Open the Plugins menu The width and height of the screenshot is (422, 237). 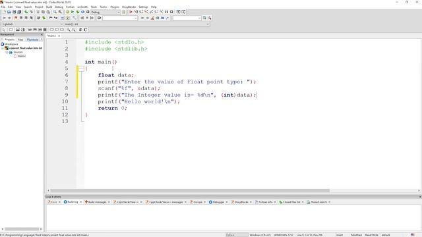[x=115, y=7]
